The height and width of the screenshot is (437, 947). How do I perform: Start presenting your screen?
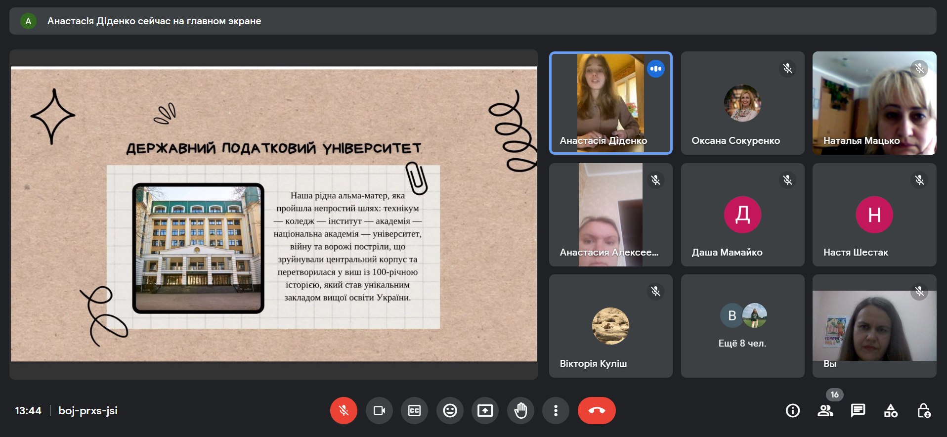point(485,410)
